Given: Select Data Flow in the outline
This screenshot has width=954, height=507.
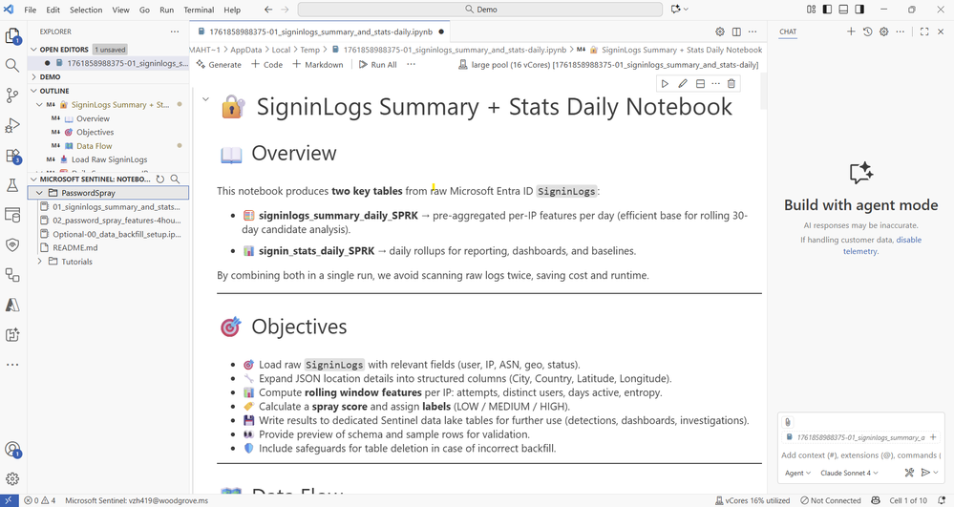Looking at the screenshot, I should coord(95,146).
